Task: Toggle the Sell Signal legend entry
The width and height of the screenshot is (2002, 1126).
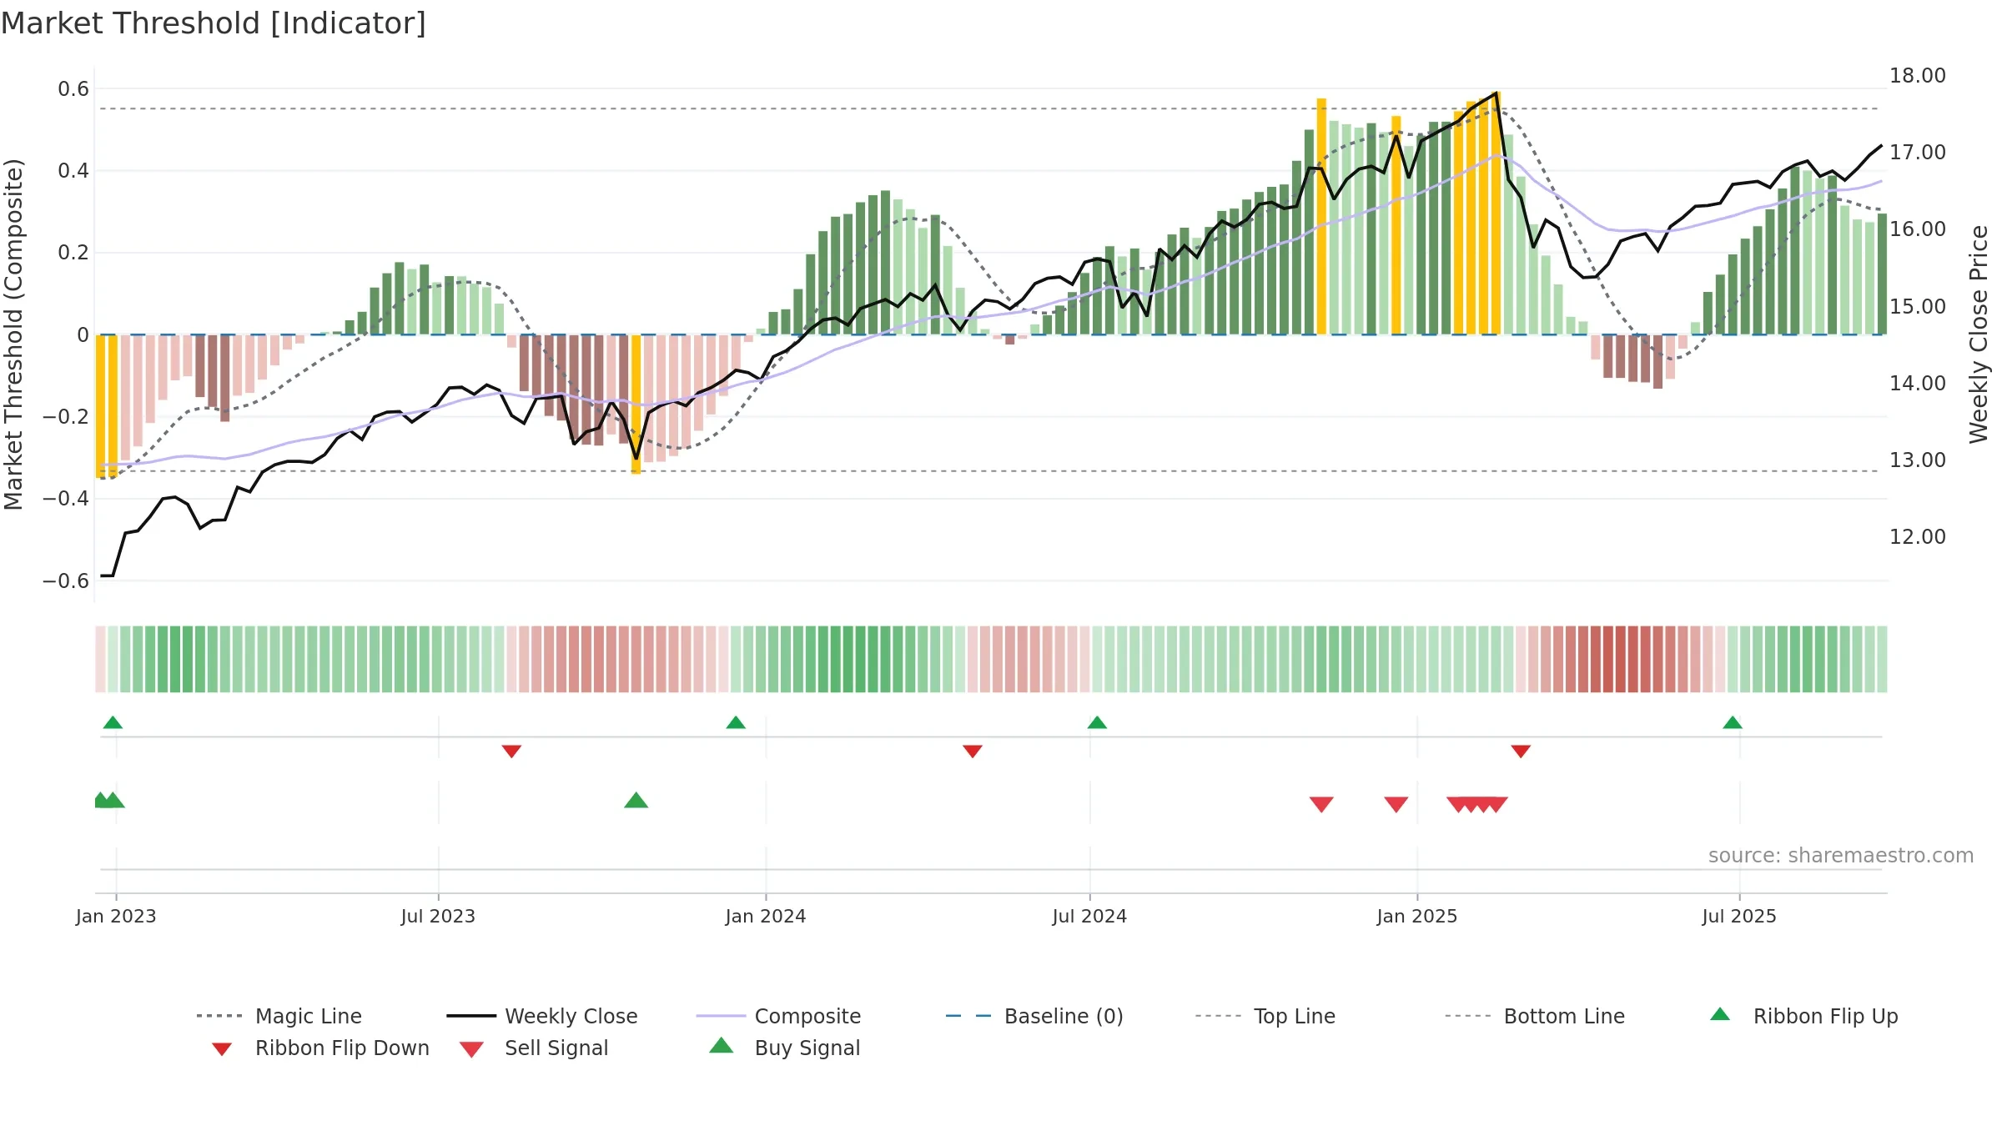Action: (534, 1048)
